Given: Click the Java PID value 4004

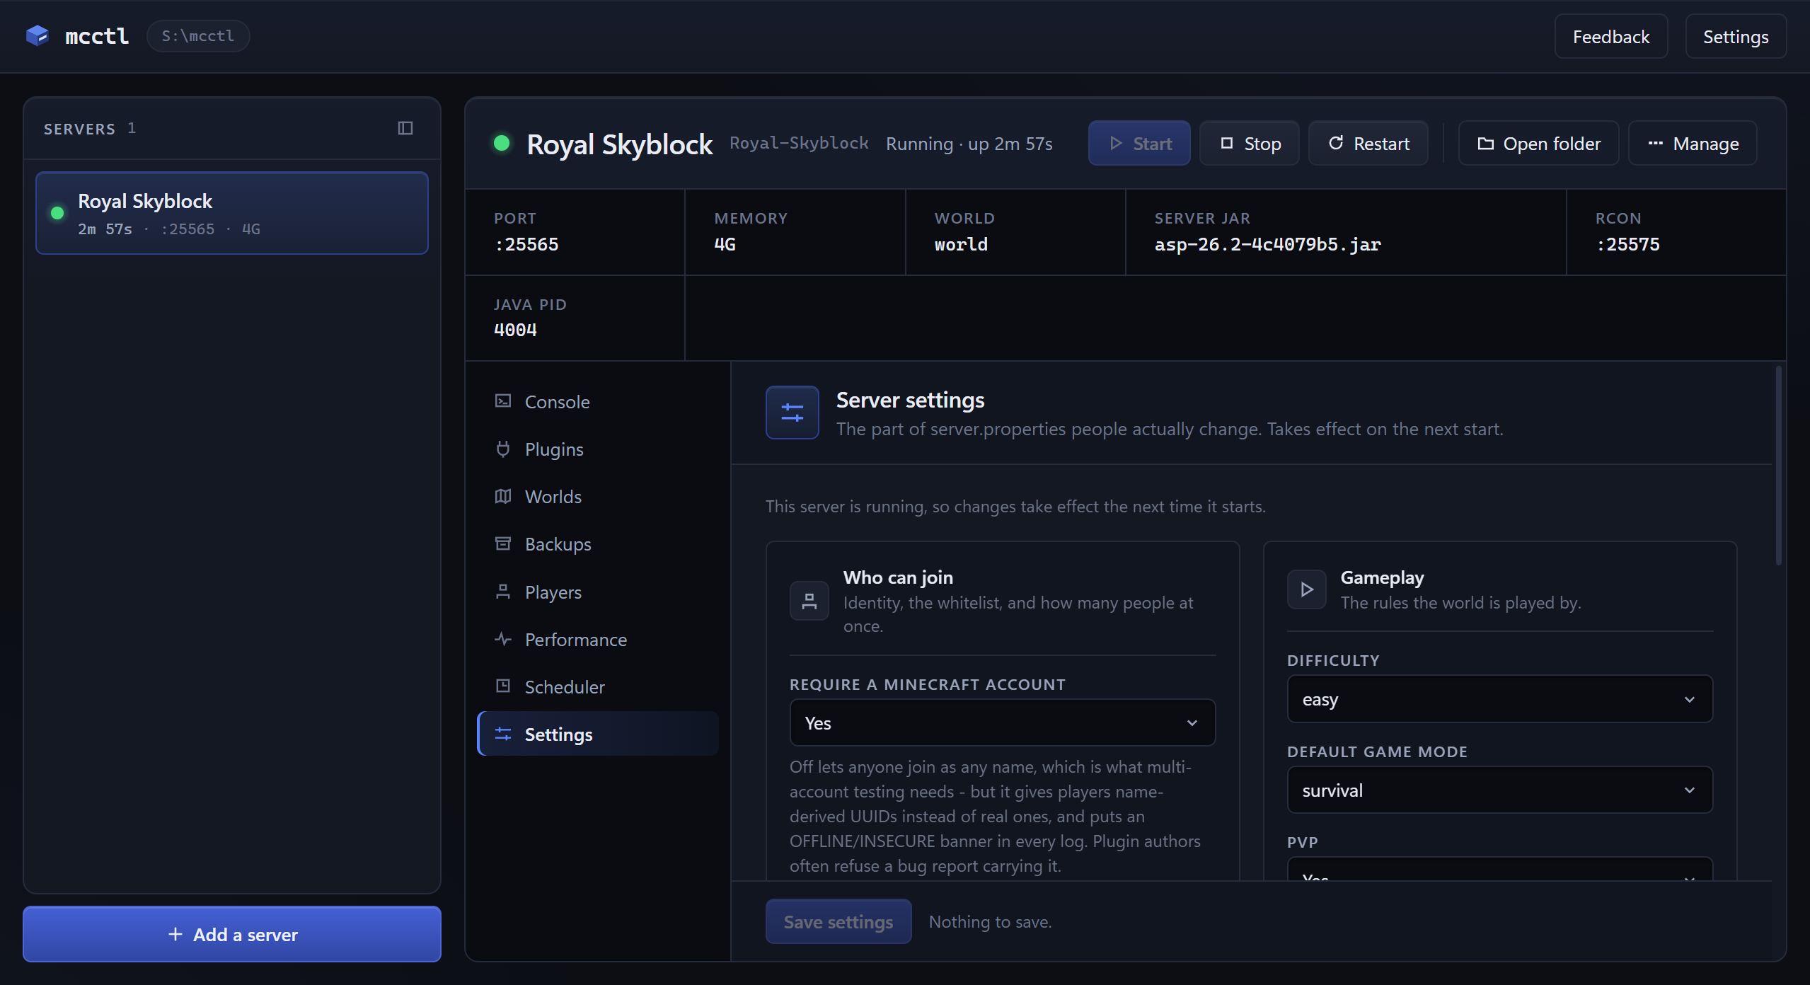Looking at the screenshot, I should 515,330.
